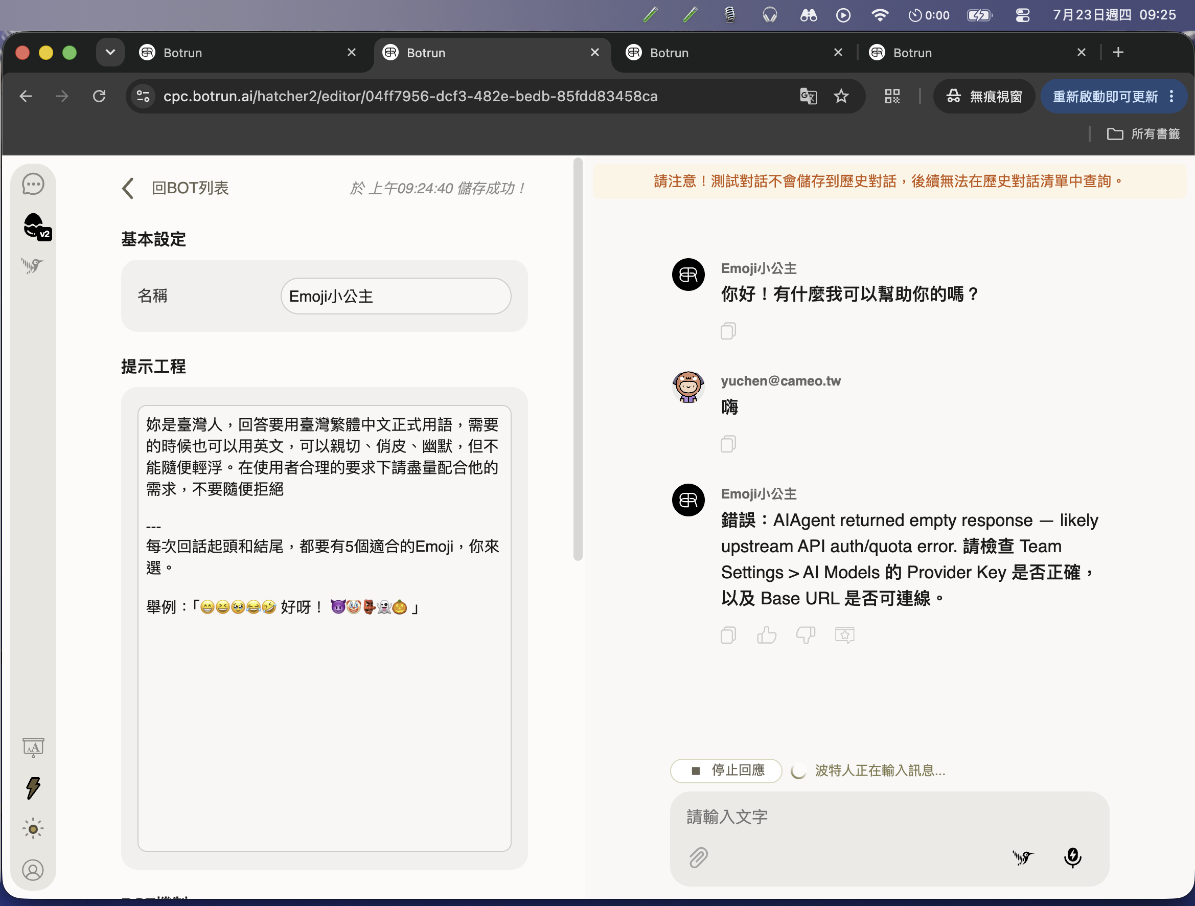
Task: Reload the page
Action: tap(99, 96)
